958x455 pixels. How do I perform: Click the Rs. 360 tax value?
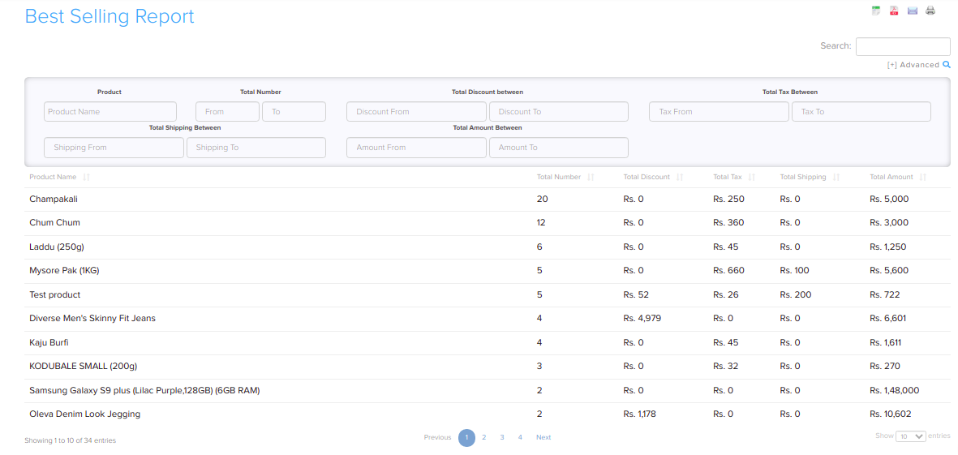[x=728, y=223]
